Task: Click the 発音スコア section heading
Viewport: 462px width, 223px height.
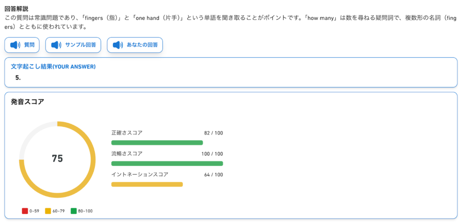Action: (x=28, y=102)
